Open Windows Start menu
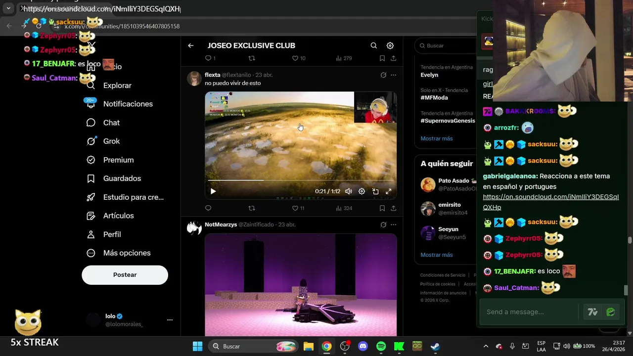 [x=197, y=346]
